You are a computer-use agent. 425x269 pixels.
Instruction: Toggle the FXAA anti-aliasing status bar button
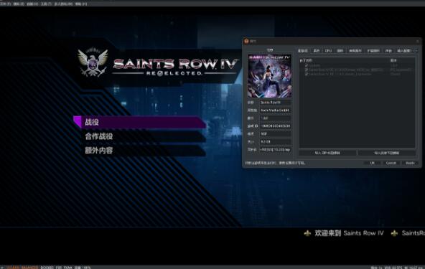[x=67, y=268]
